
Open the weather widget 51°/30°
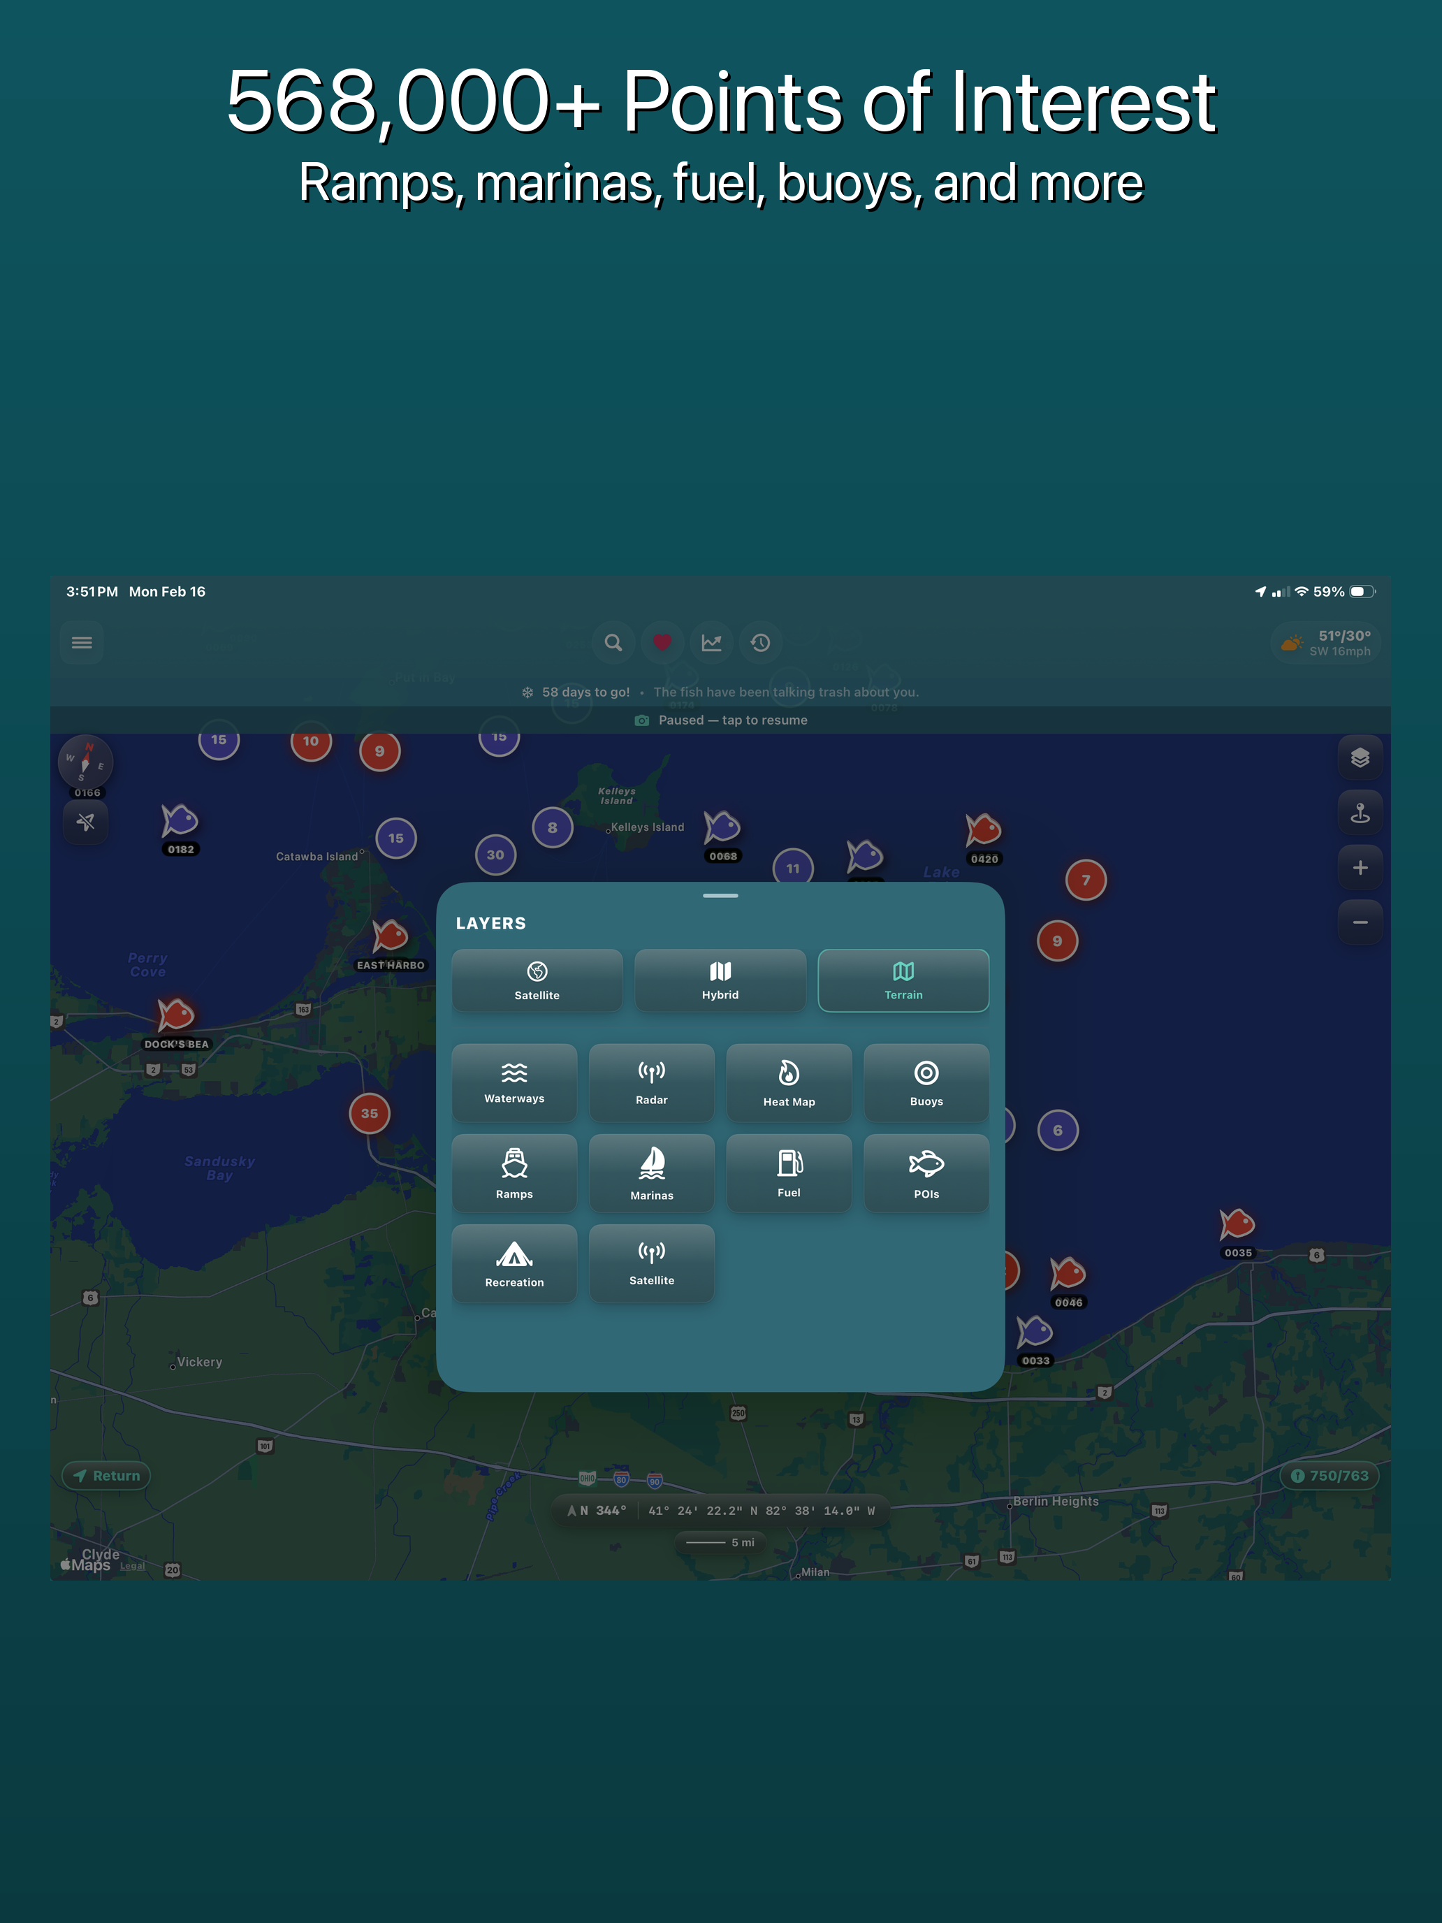pyautogui.click(x=1325, y=644)
